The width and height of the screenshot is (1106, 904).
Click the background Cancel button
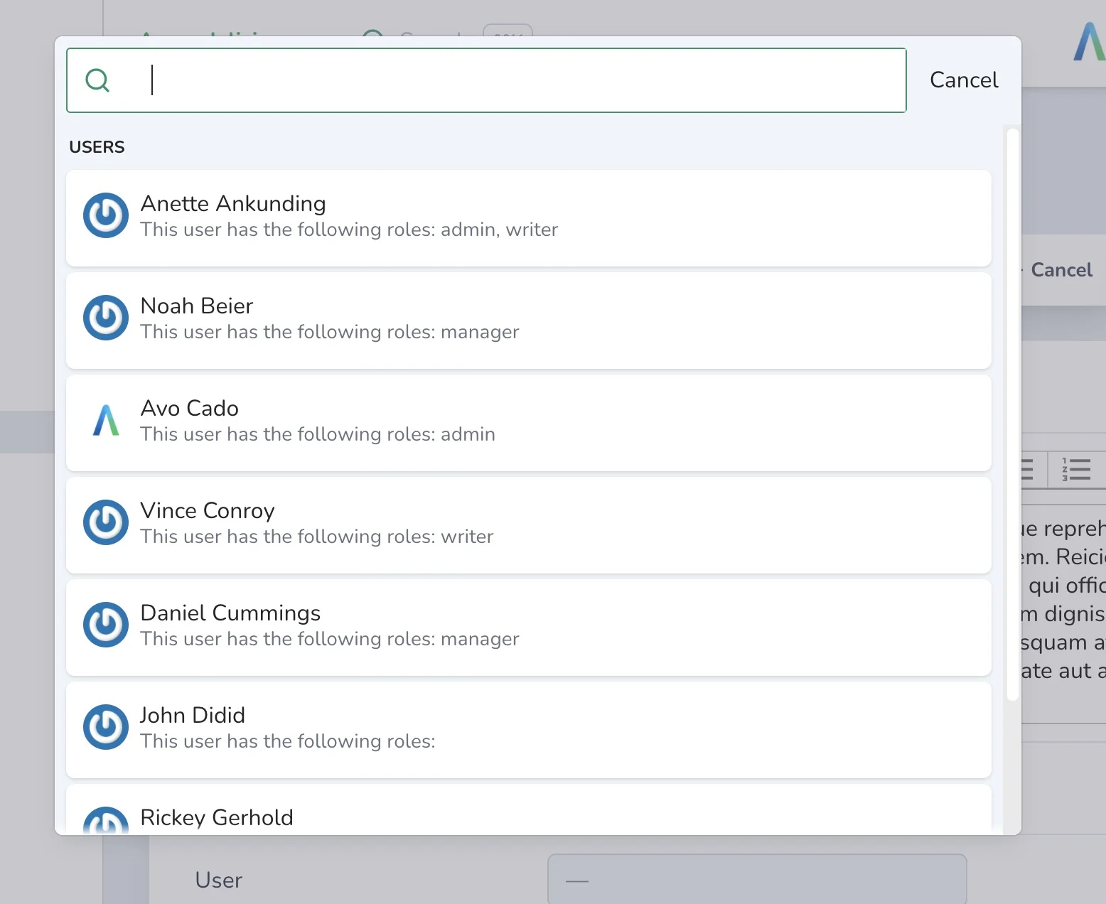pos(1061,270)
